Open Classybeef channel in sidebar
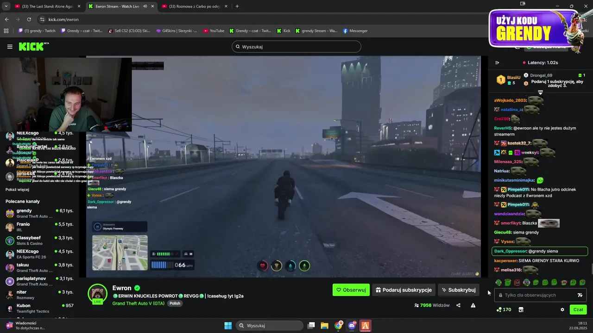Image resolution: width=593 pixels, height=333 pixels. [x=39, y=240]
